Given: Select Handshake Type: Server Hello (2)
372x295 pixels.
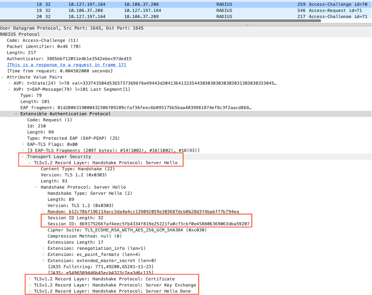Looking at the screenshot, I should (90, 193).
